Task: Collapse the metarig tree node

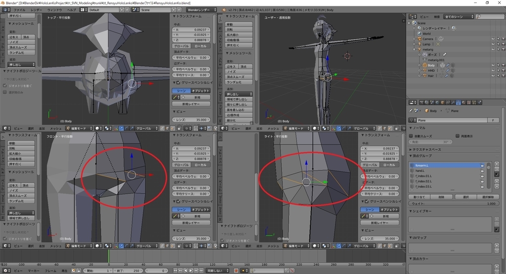Action: (x=415, y=49)
